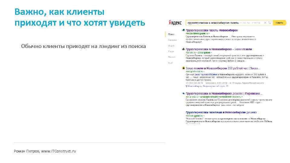Viewport: 290px width, 163px height.
Task: Expand arrow after novosibirsk-gazel.ru URL
Action: pos(209,34)
